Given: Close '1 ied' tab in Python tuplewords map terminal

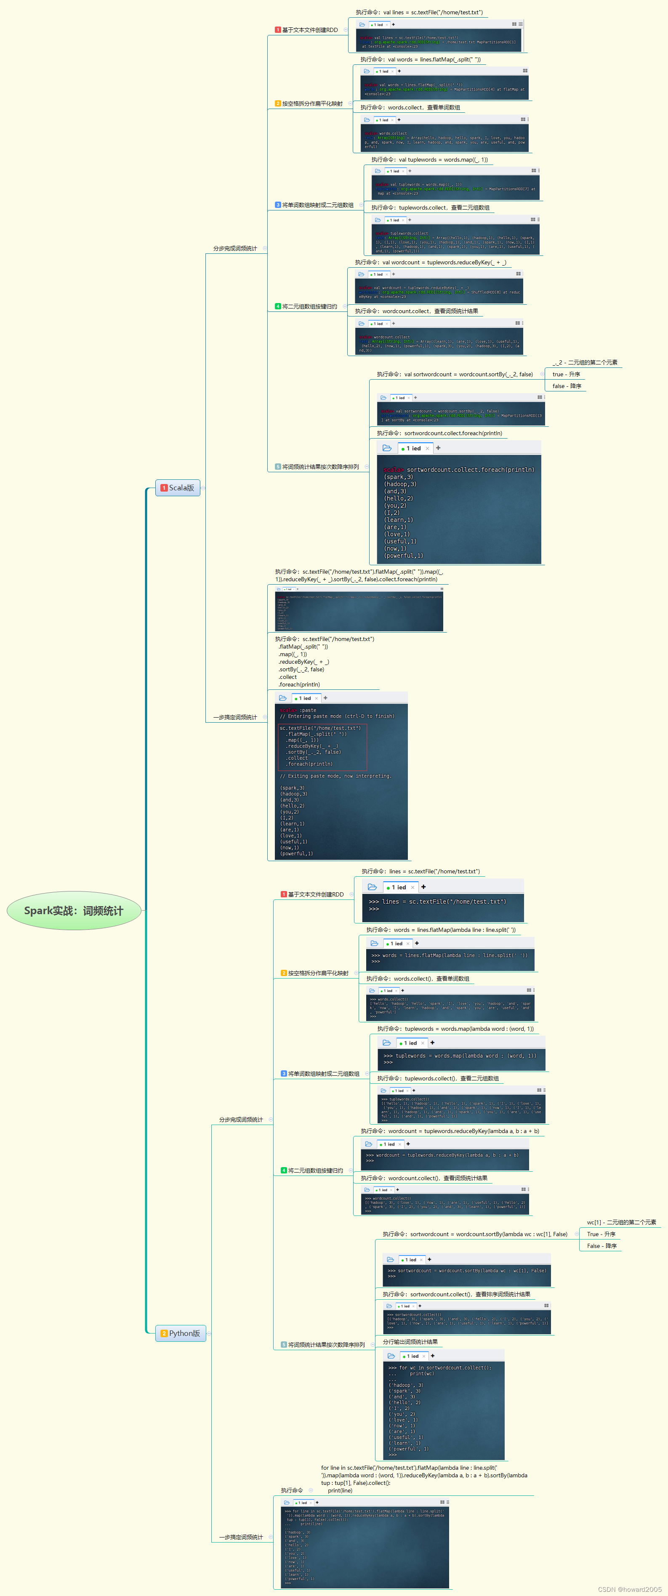Looking at the screenshot, I should 423,1043.
